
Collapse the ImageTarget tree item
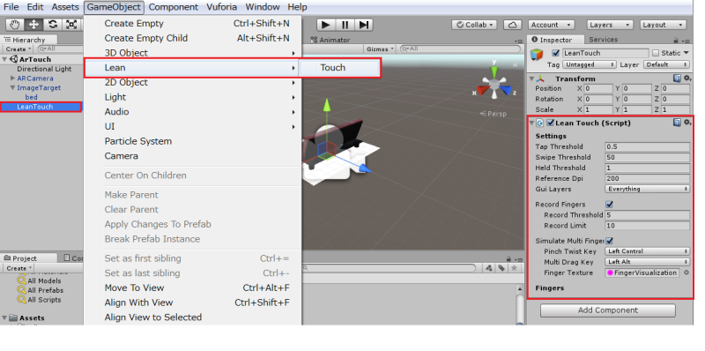(x=12, y=88)
